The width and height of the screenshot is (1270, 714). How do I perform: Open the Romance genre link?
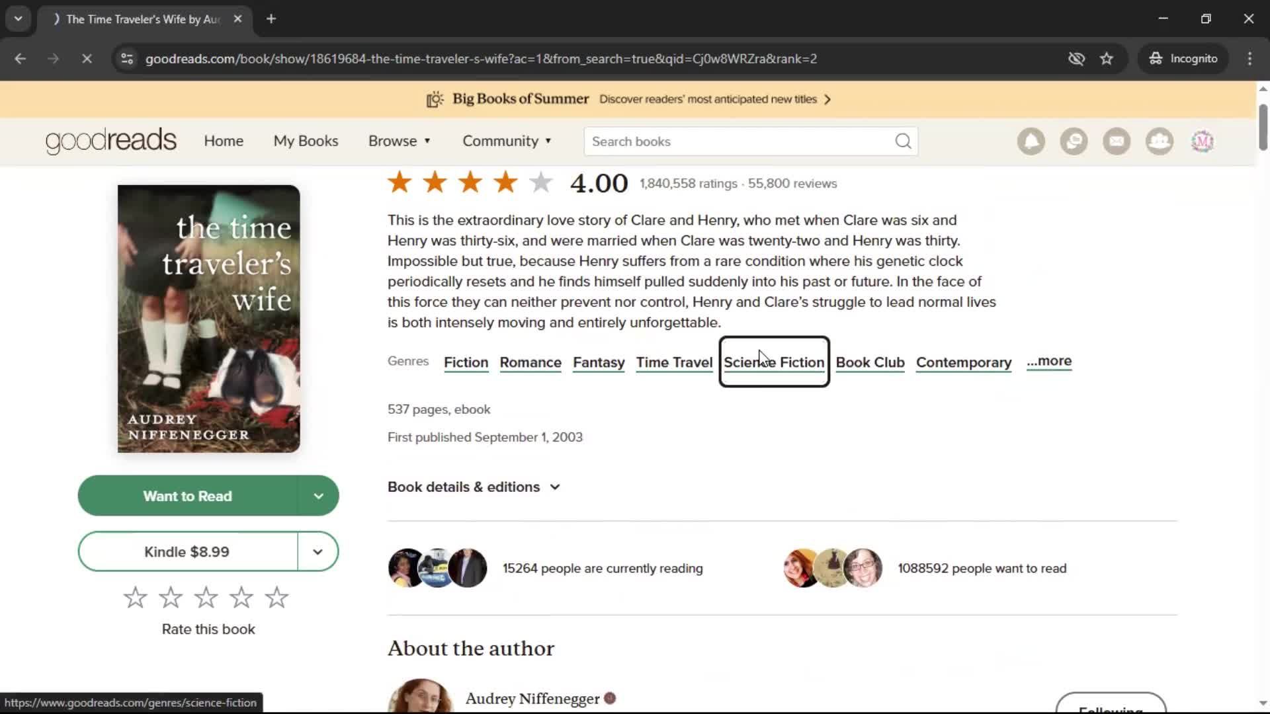pos(530,363)
